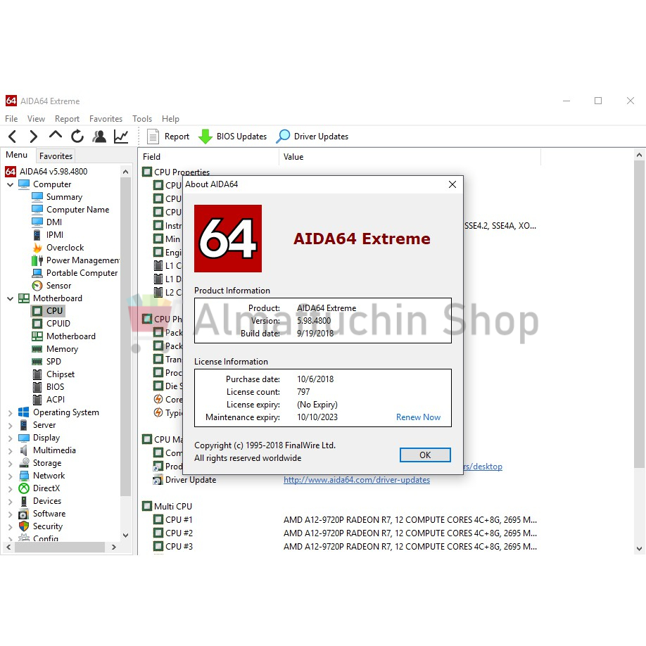
Task: Click the Driver Updates toolbar label
Action: pyautogui.click(x=321, y=137)
